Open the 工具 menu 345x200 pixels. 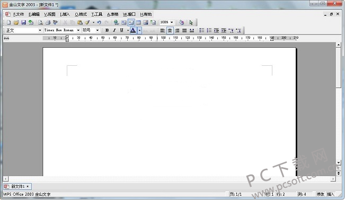tap(97, 14)
